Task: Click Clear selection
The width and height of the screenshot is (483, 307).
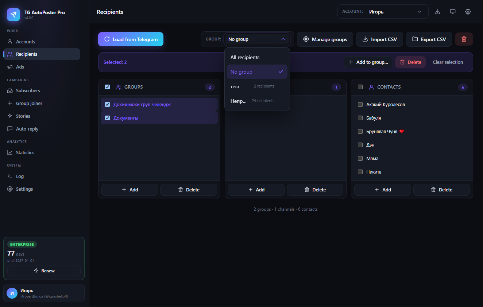Action: click(x=448, y=62)
